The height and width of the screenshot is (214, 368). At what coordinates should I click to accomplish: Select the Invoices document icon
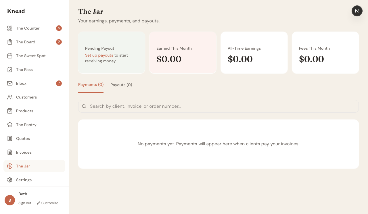[9, 152]
